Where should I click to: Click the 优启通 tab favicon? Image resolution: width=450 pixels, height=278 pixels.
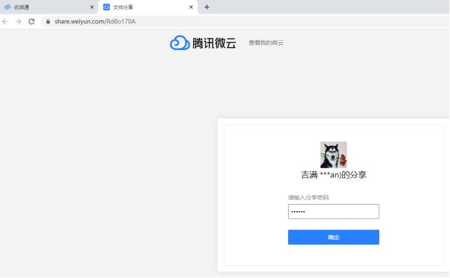click(x=8, y=7)
